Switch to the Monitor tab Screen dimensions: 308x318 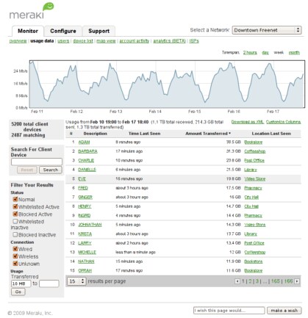click(28, 31)
